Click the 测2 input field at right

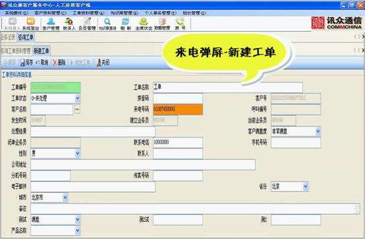(296, 219)
